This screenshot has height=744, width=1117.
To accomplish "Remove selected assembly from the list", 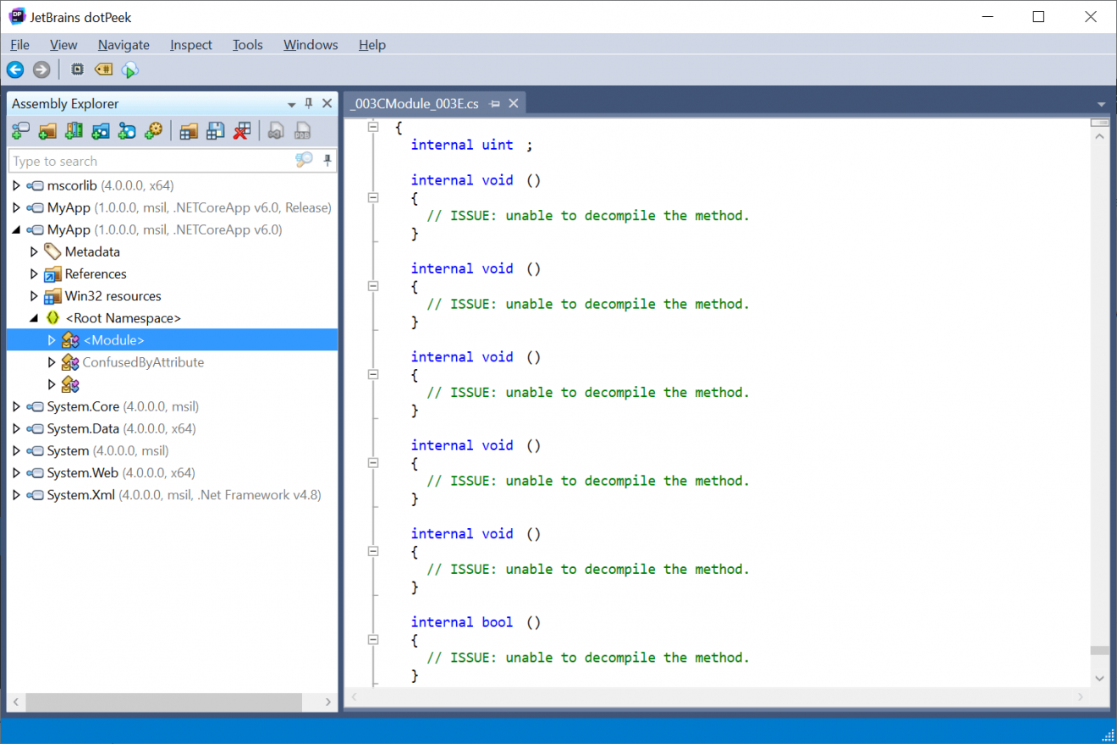I will click(x=243, y=130).
